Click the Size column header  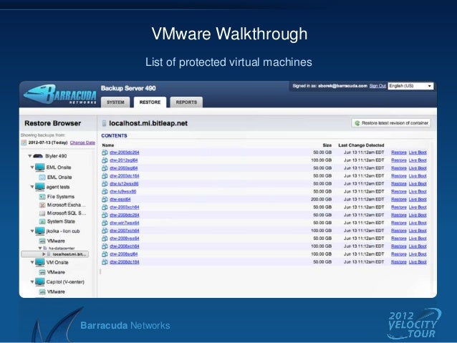coord(327,145)
